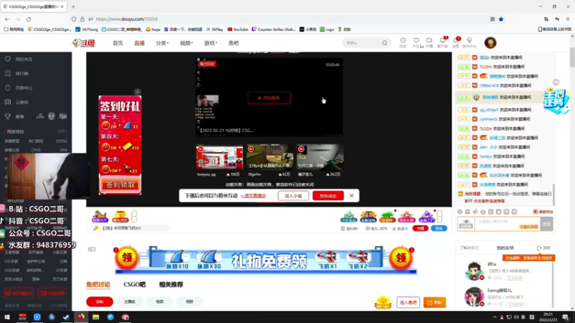Expand the 视频 video dropdown
Image resolution: width=575 pixels, height=323 pixels.
pyautogui.click(x=186, y=43)
